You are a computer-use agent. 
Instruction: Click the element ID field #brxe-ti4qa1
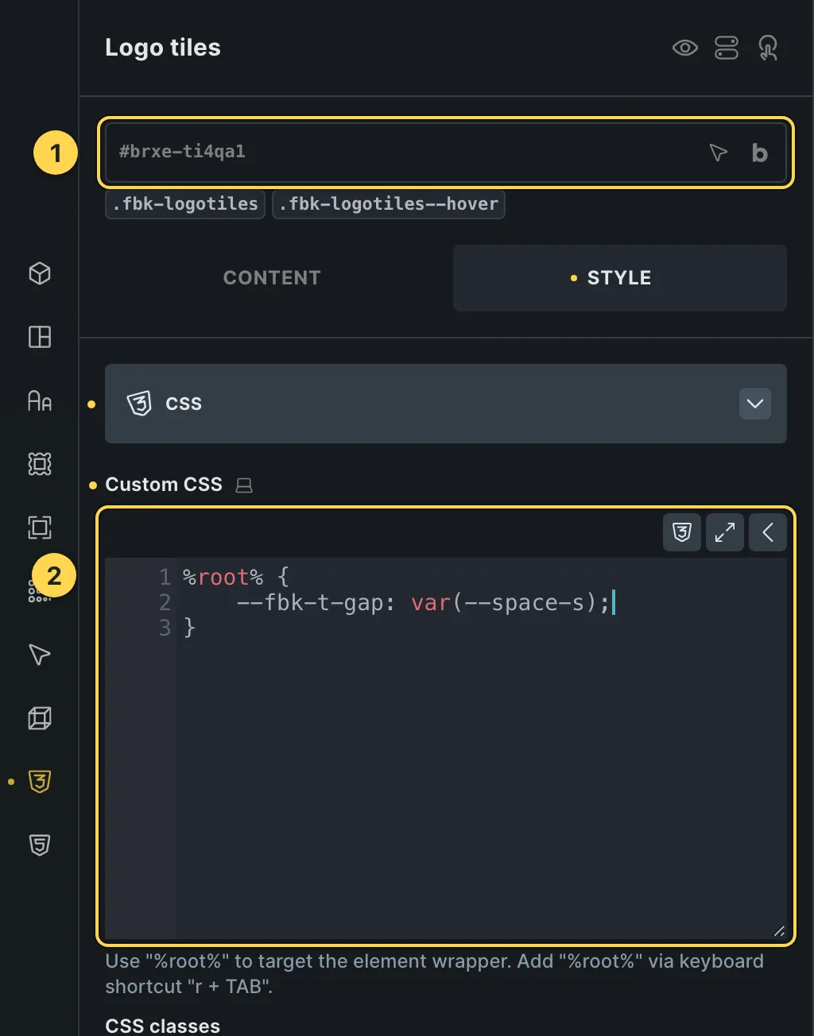point(445,153)
